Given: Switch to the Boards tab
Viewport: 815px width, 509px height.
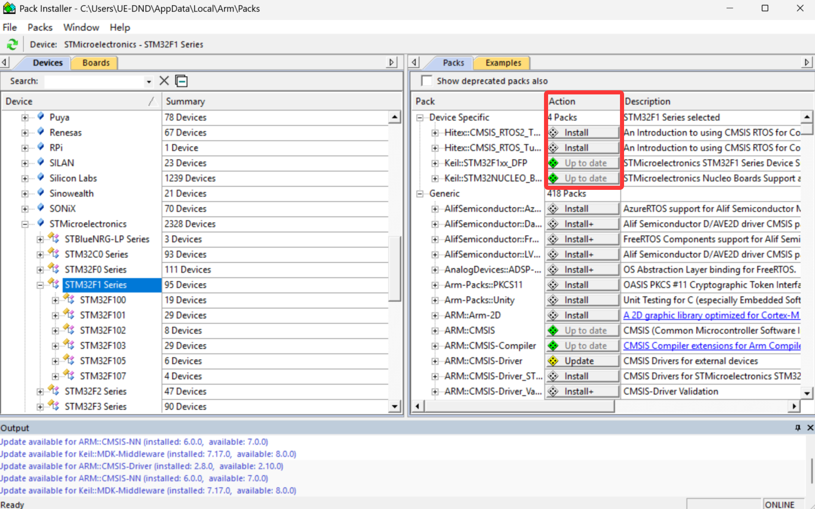Looking at the screenshot, I should [96, 63].
